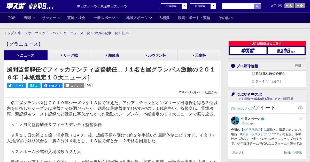Click the 新聞購読のご案内 東京中日スポーツ banner logo
310x162 pixels.
click(x=286, y=51)
